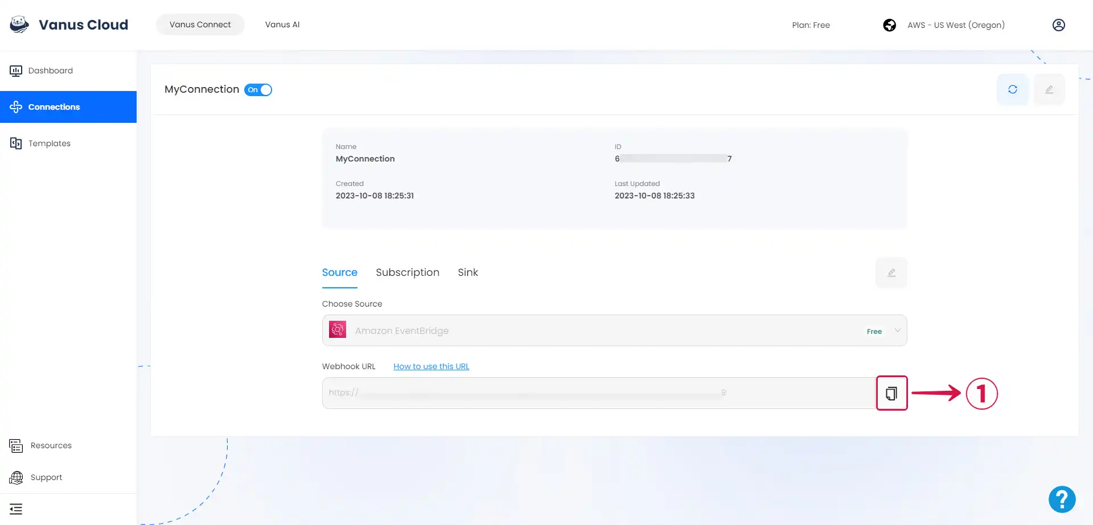Click the refresh connection icon
This screenshot has height=525, width=1093.
[x=1013, y=89]
